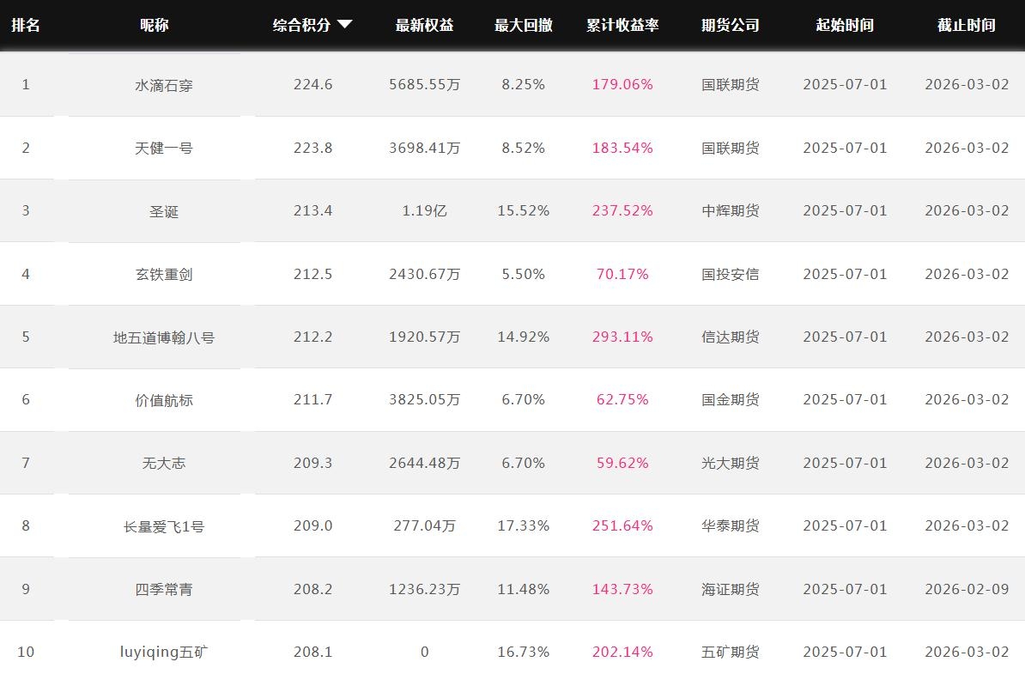This screenshot has height=680, width=1025.
Task: Click the 截止时间 column header
Action: [x=967, y=25]
